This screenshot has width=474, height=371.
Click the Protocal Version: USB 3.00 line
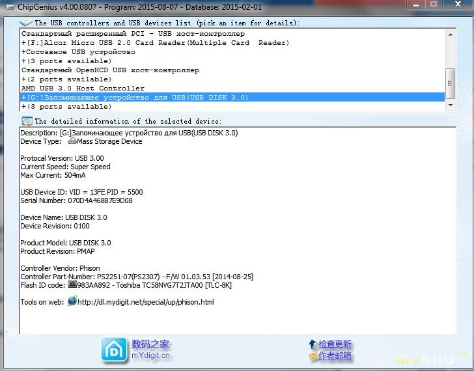coord(62,158)
